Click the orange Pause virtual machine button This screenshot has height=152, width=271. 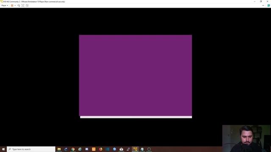pos(12,5)
